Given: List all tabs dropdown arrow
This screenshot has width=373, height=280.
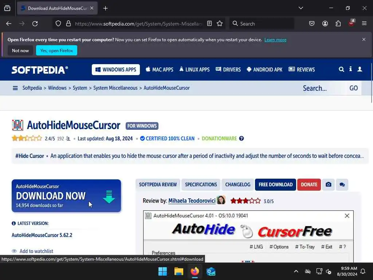Looking at the screenshot, I should tap(301, 8).
